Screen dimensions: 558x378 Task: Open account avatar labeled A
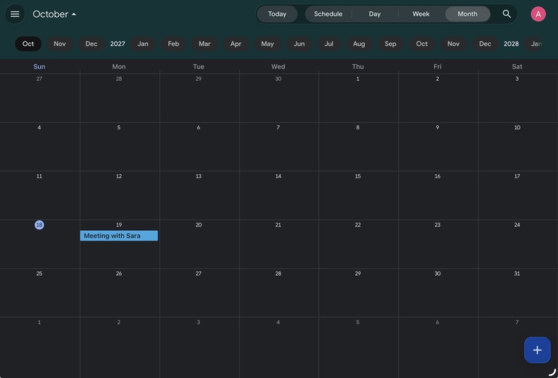coord(538,15)
